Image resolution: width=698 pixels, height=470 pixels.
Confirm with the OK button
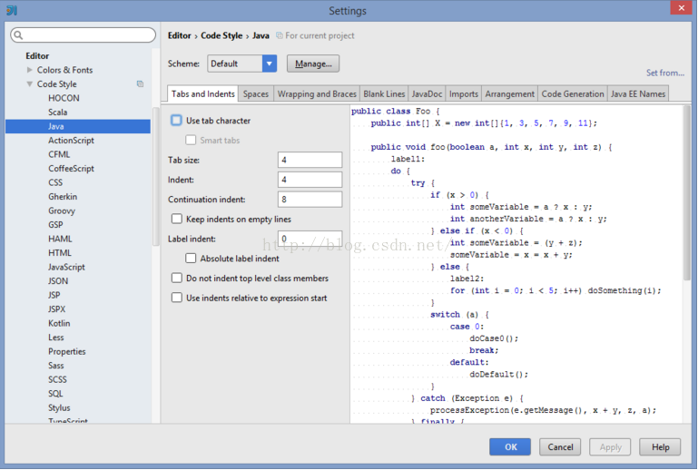[510, 446]
